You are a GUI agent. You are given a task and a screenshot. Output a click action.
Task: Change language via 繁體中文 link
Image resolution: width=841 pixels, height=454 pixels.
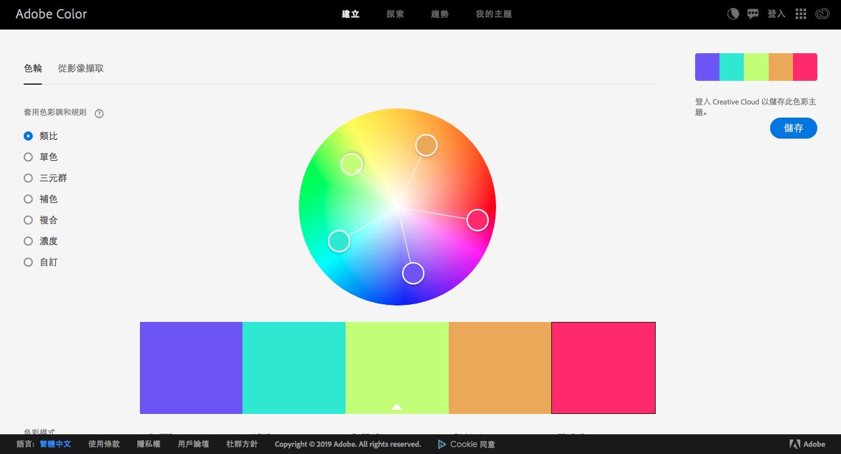55,444
